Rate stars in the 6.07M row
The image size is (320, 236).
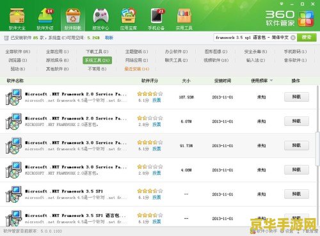pyautogui.click(x=150, y=118)
